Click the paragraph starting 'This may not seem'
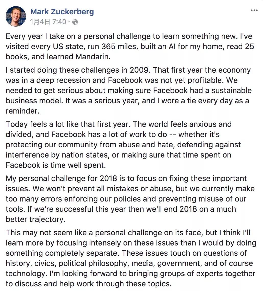This screenshot has width=263, height=291. click(x=131, y=258)
